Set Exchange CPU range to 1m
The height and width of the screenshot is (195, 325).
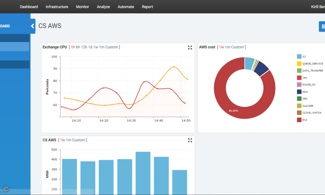pos(102,47)
